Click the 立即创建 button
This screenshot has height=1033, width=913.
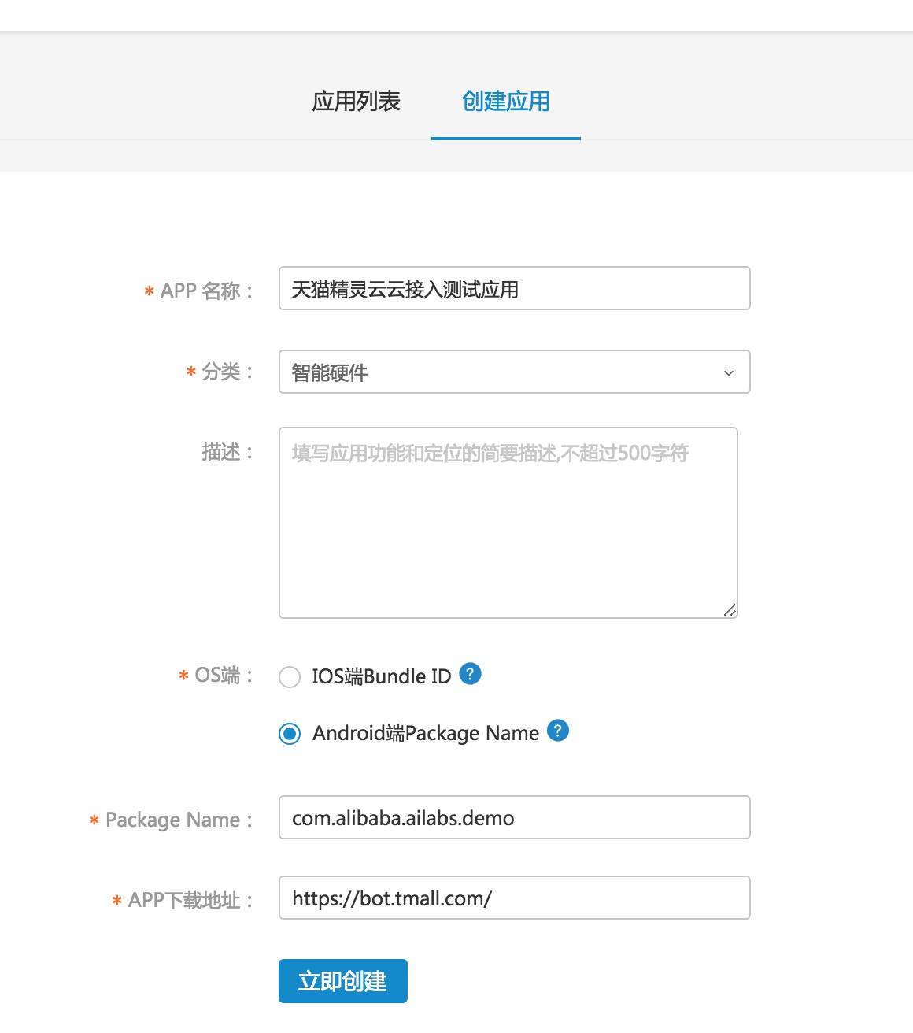(x=343, y=981)
